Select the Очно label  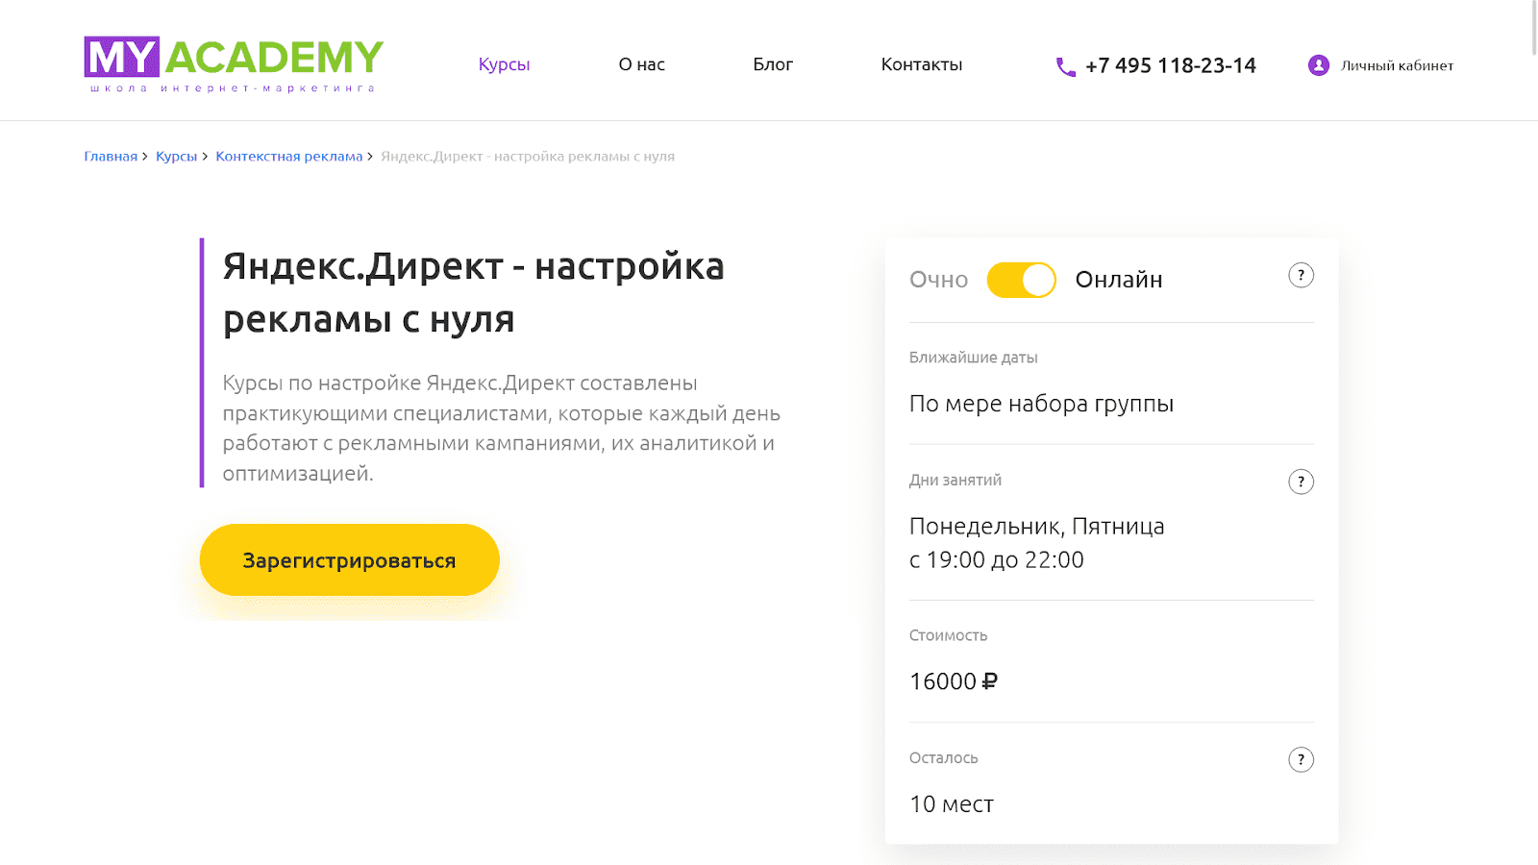click(938, 280)
